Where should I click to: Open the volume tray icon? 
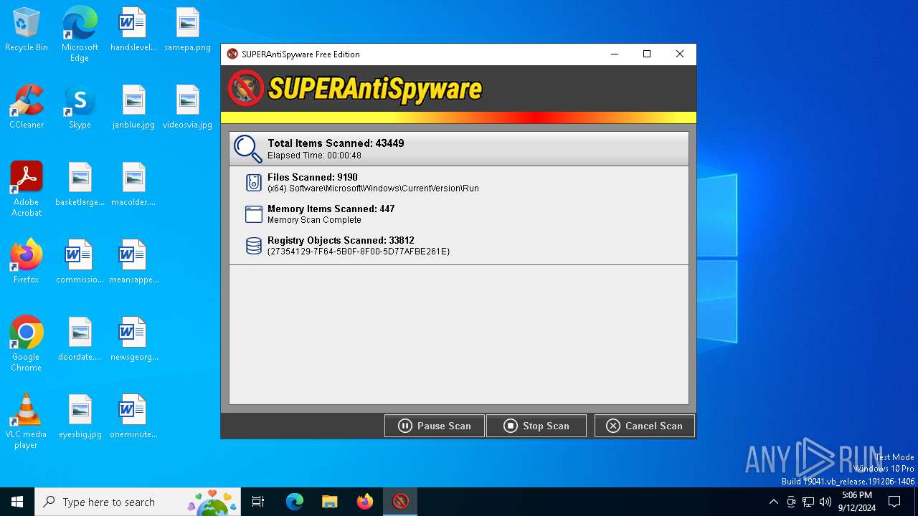(825, 502)
